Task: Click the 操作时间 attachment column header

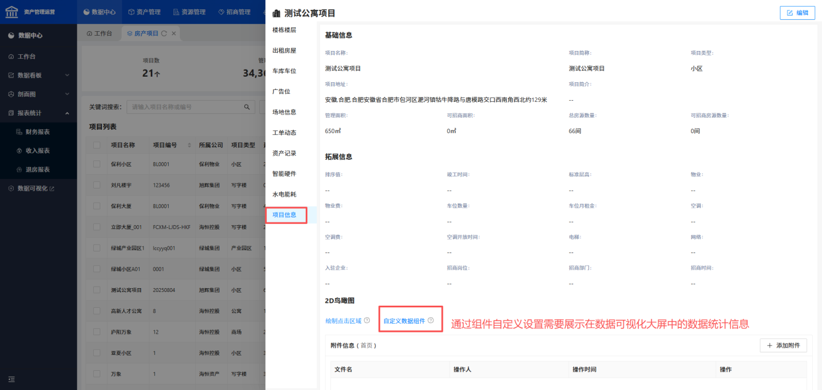Action: click(584, 370)
